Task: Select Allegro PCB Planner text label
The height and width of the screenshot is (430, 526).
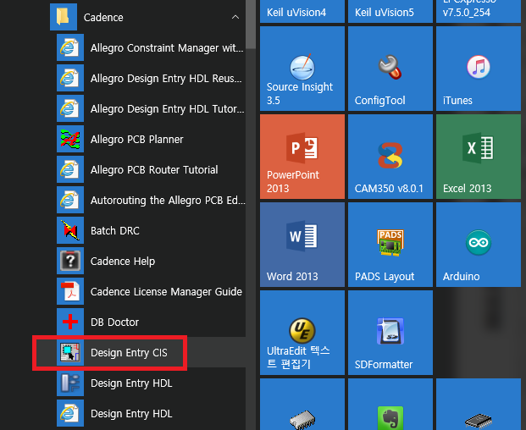Action: click(137, 139)
